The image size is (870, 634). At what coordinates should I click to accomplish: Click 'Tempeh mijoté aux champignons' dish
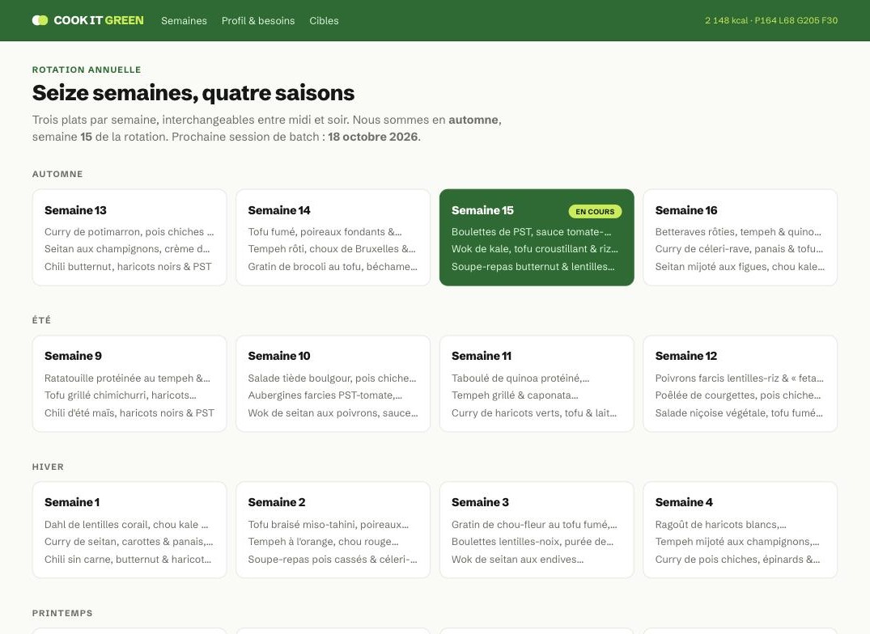click(737, 542)
